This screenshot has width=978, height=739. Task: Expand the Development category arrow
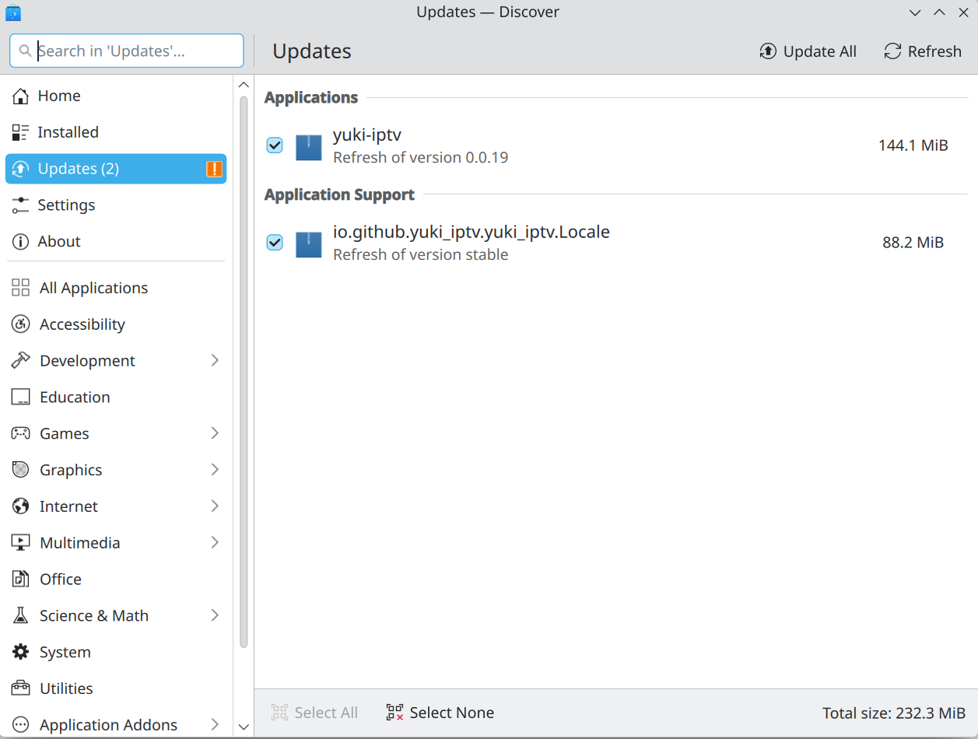coord(215,361)
